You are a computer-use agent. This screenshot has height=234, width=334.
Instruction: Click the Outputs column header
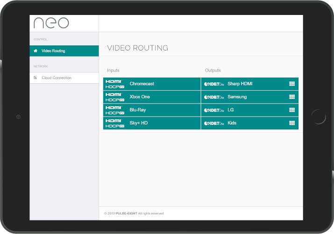[x=213, y=70]
